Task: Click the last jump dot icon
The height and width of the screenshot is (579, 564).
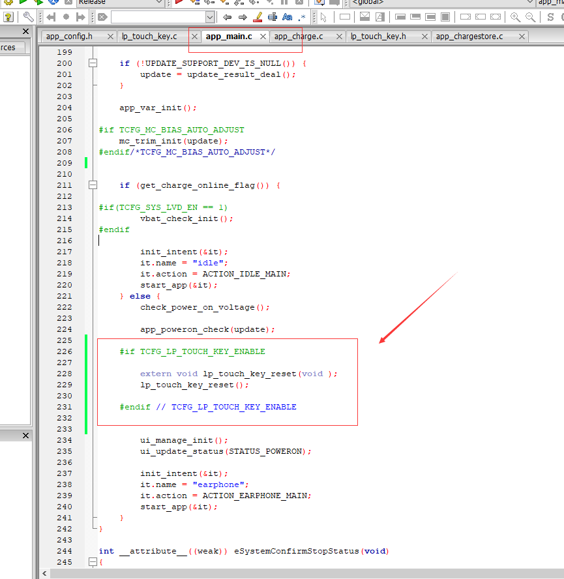Action: pyautogui.click(x=66, y=17)
